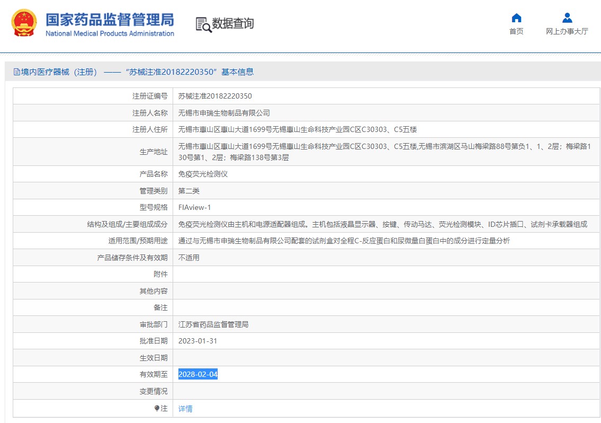The height and width of the screenshot is (423, 601).
Task: Click the 注册人名称 label
Action: pyautogui.click(x=150, y=113)
